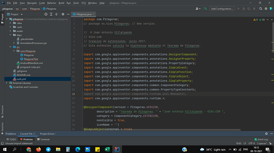Open the Structure side tool window
274x153 pixels.
pos(2,111)
